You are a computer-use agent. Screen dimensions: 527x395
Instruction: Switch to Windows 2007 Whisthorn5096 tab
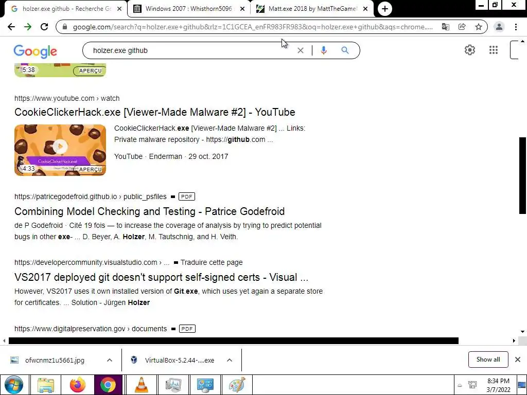point(188,9)
